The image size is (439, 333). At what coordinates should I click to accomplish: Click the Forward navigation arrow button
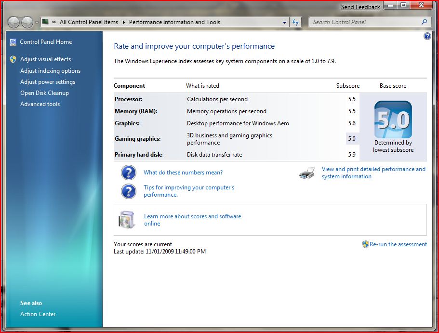click(27, 22)
